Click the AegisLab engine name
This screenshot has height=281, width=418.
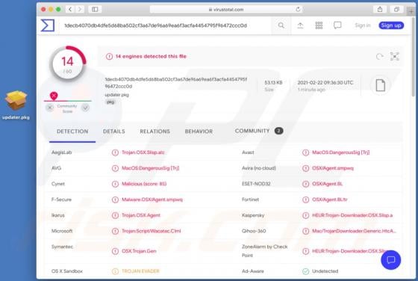(x=61, y=152)
